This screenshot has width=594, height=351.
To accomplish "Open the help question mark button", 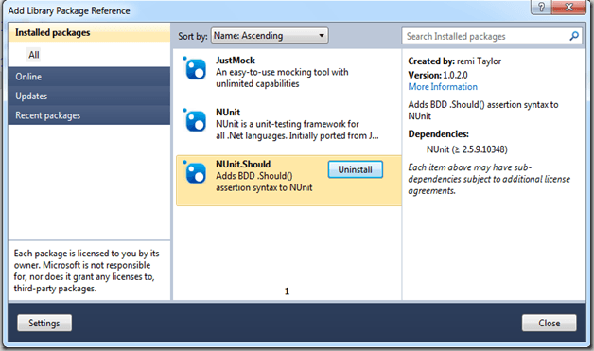I will [541, 7].
